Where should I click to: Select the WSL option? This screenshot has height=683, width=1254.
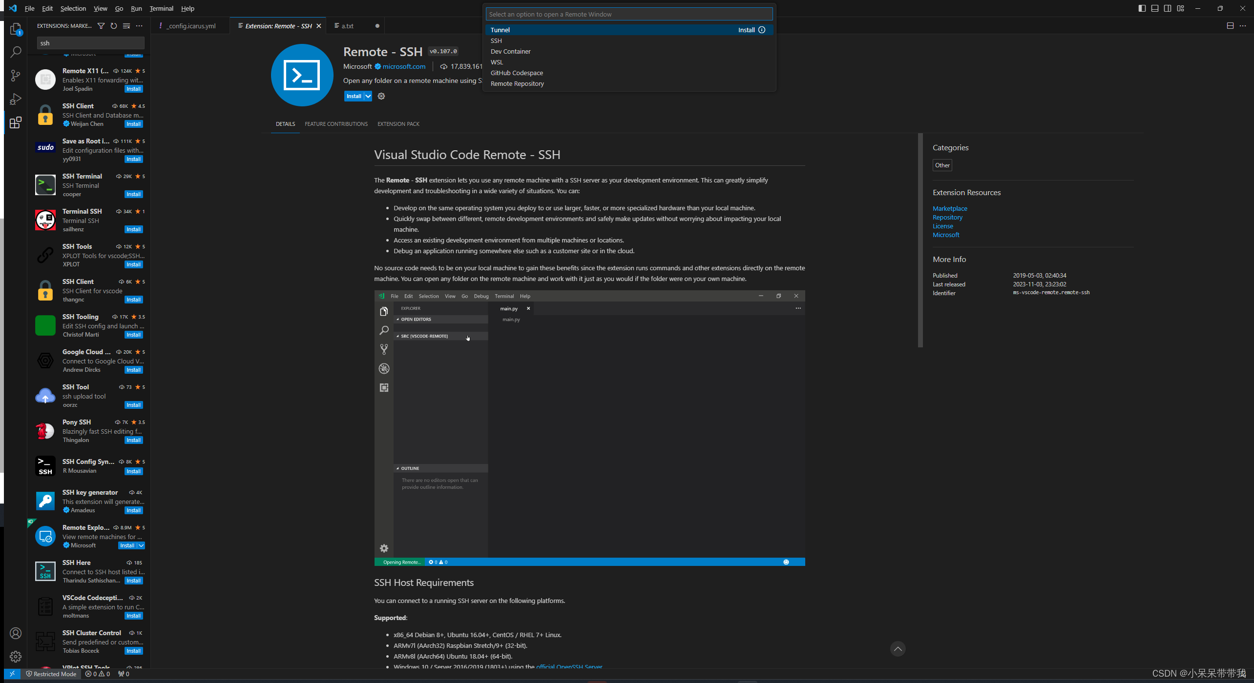click(x=629, y=62)
